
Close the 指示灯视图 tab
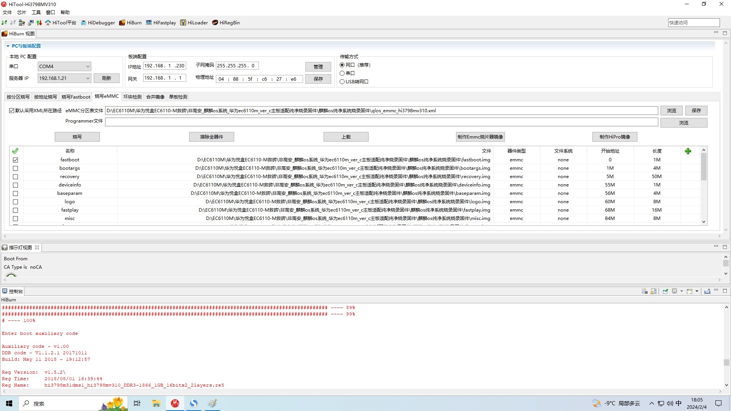coord(37,247)
